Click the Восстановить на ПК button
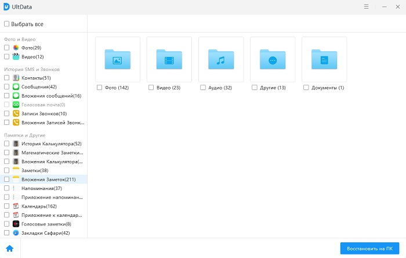Viewport: 406px width, 258px height. 370,248
